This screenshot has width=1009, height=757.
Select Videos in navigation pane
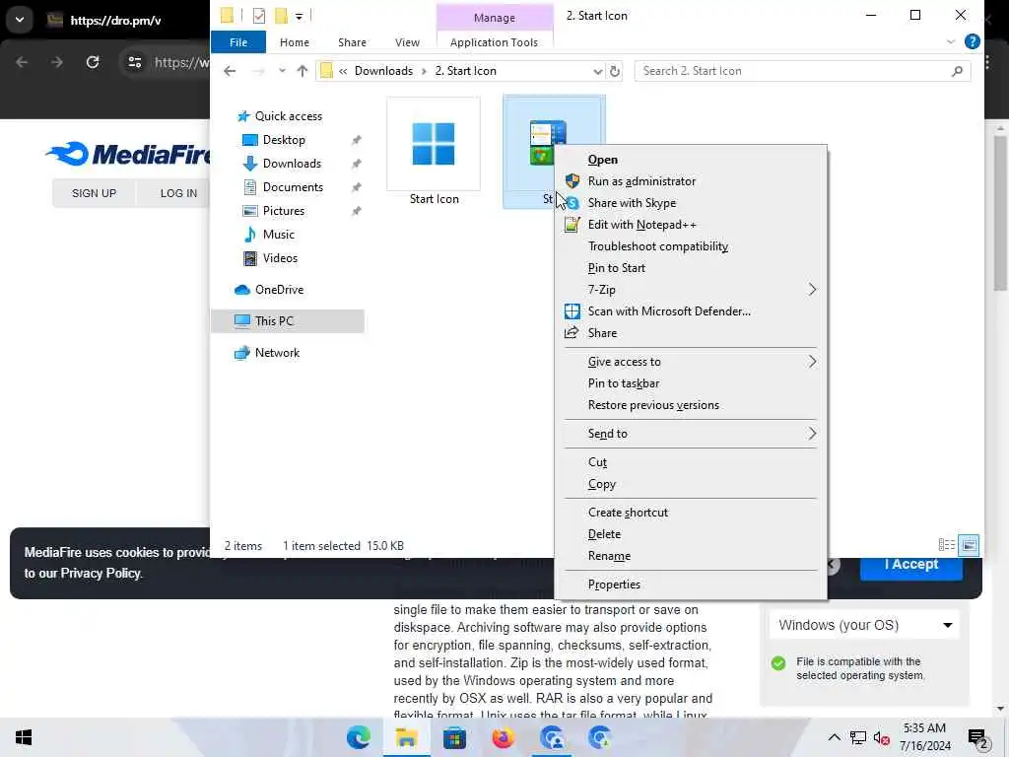click(x=280, y=258)
